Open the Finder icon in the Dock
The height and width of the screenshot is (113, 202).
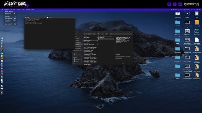[x=2, y=39]
